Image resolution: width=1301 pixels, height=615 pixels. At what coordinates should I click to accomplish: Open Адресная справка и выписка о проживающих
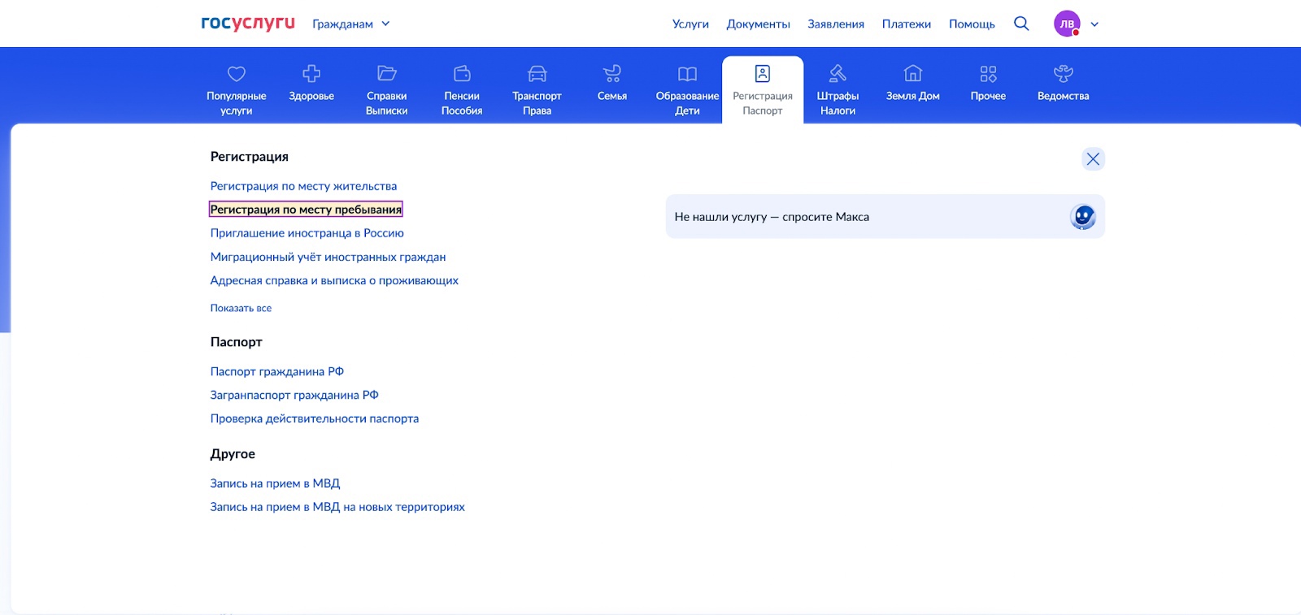pyautogui.click(x=334, y=280)
